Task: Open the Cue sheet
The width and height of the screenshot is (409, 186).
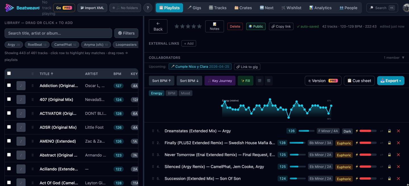Action: (359, 81)
